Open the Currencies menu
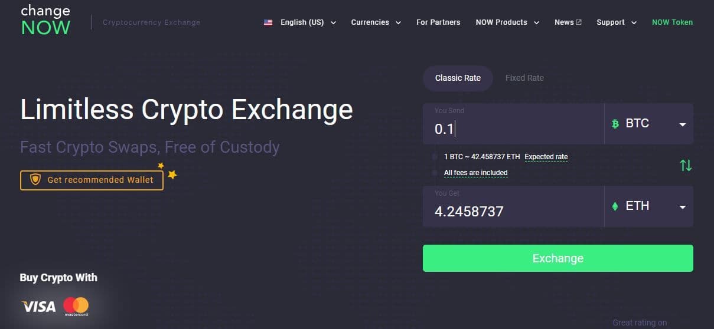 click(x=376, y=22)
